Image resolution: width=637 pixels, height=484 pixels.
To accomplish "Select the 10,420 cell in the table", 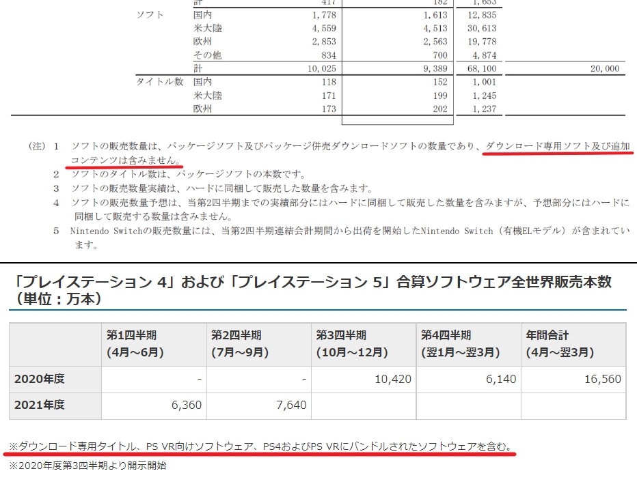I will pos(393,379).
